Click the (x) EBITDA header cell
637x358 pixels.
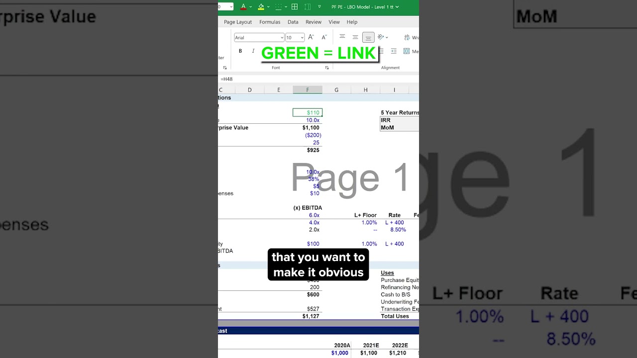click(308, 208)
